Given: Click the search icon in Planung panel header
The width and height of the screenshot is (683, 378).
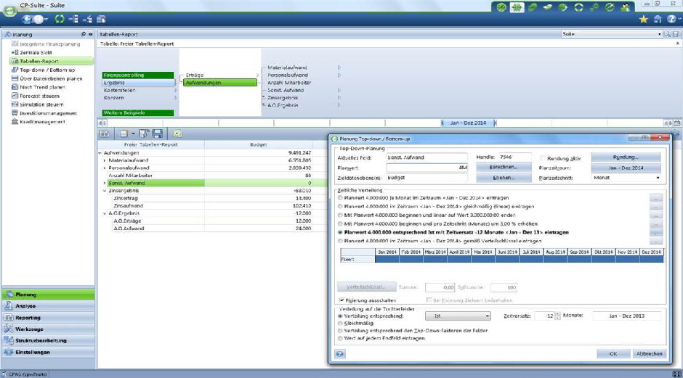Looking at the screenshot, I should point(84,34).
